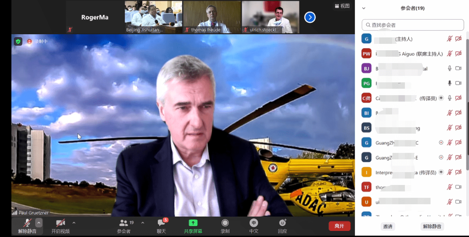
Task: Click the 录制 record icon
Action: coord(225,223)
